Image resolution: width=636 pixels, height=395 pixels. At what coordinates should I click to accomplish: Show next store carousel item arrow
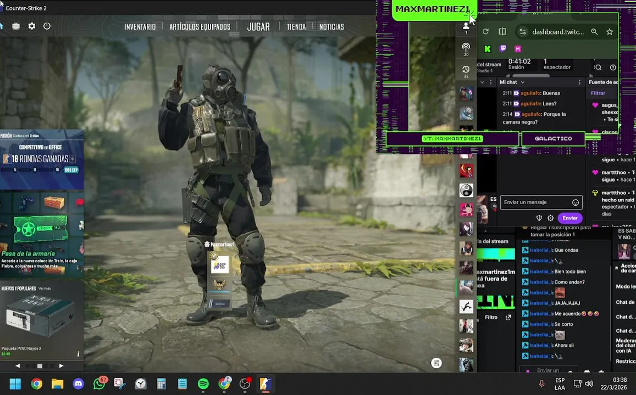tap(61, 366)
